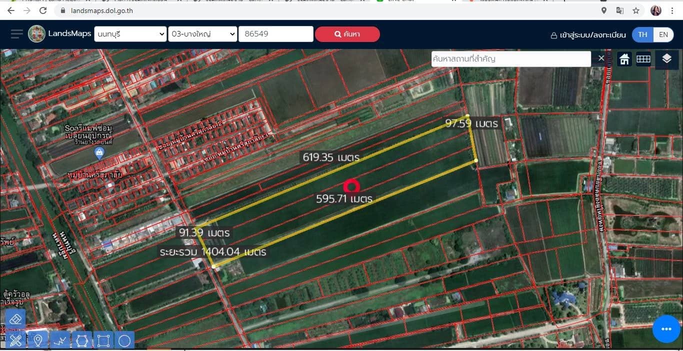
Task: Switch language to EN
Action: click(663, 34)
